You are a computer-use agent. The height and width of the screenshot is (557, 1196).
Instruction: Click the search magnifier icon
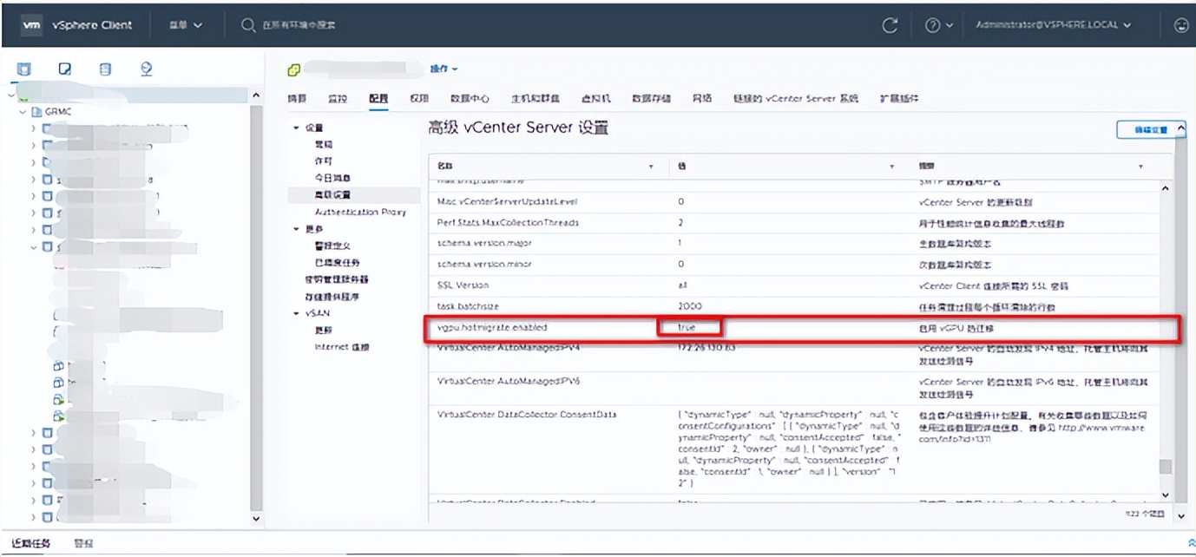(248, 25)
